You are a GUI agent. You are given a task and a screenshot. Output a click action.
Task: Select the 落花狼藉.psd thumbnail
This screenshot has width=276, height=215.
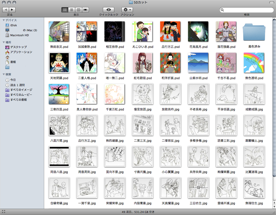(226, 31)
